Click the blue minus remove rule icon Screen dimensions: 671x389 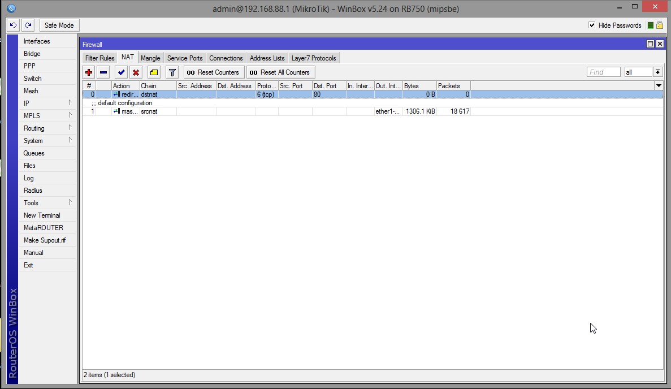pyautogui.click(x=103, y=72)
